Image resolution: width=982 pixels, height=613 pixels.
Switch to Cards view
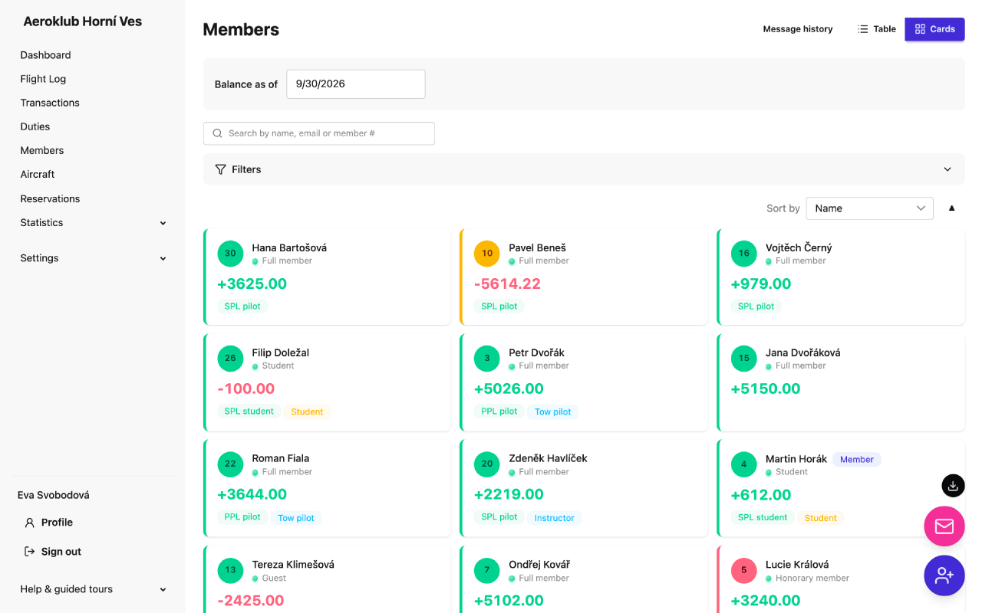click(934, 29)
